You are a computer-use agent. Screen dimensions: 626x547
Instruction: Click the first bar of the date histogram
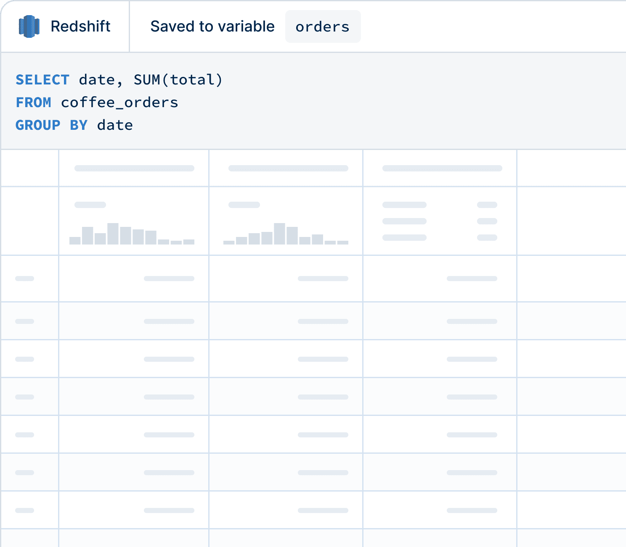[74, 240]
